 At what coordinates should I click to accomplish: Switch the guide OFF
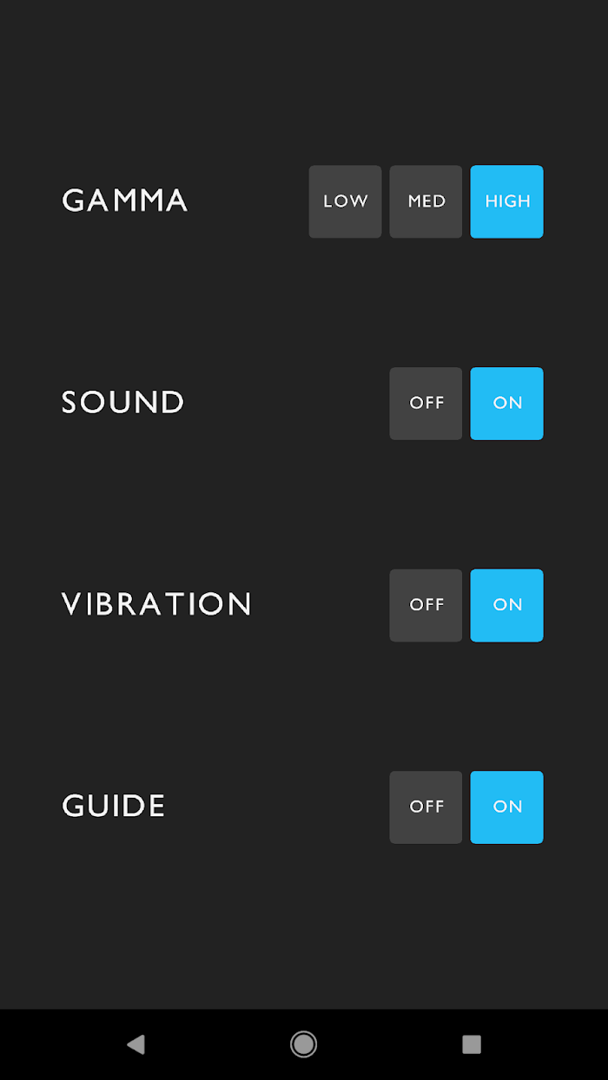(x=426, y=807)
